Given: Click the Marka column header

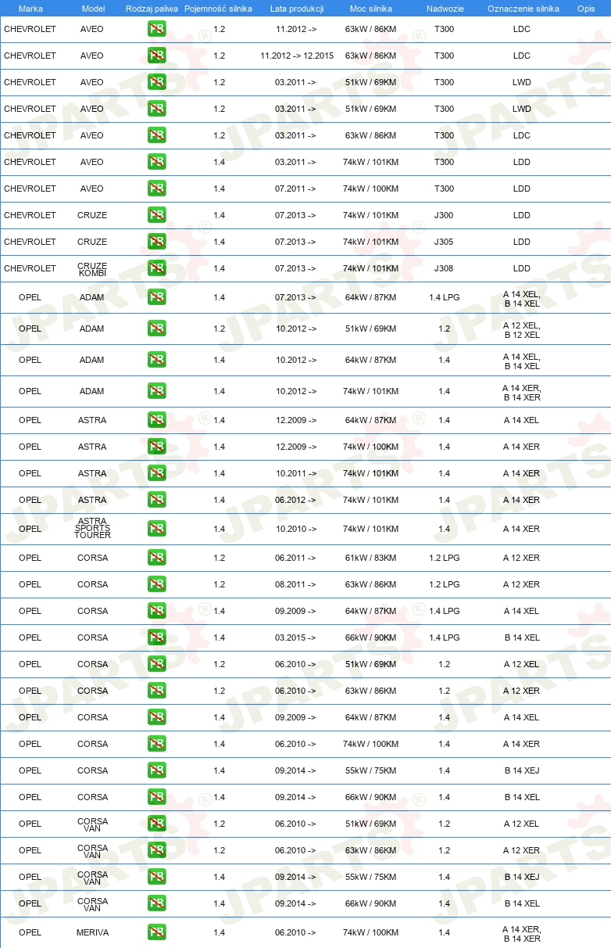Looking at the screenshot, I should click(30, 9).
